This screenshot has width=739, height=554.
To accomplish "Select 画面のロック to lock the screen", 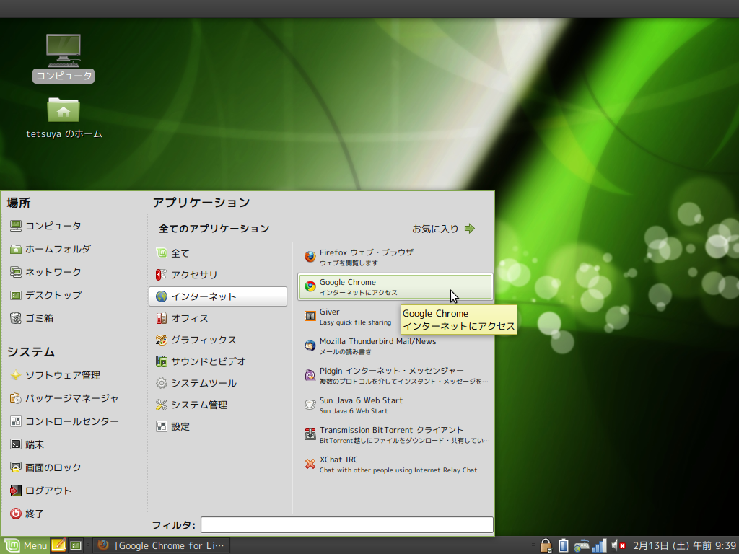I will point(46,467).
